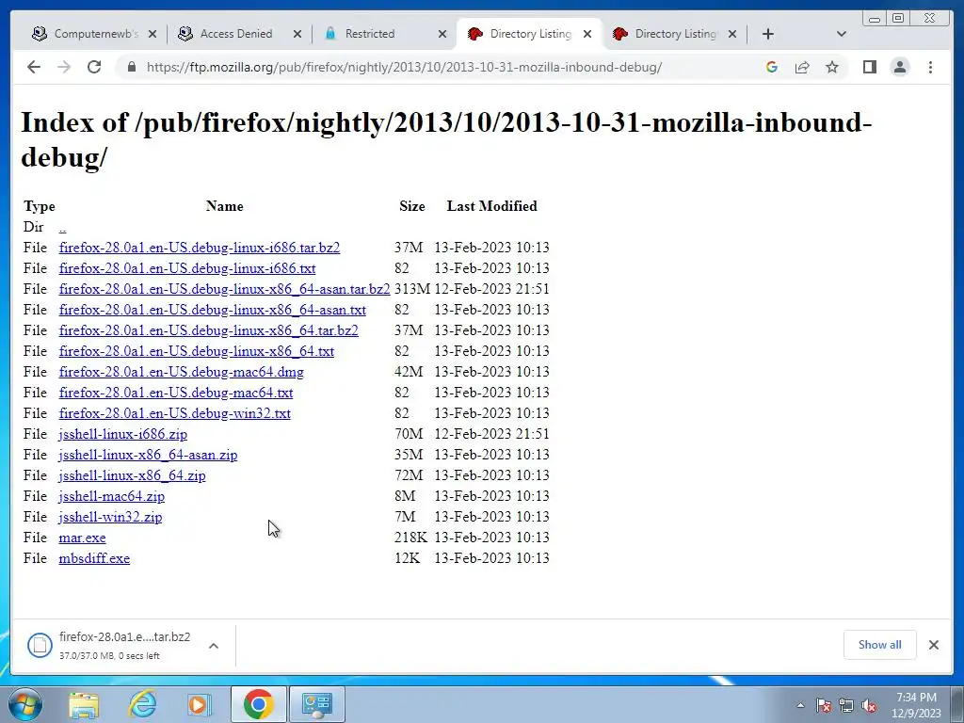The image size is (964, 723).
Task: Go back to the previous page
Action: 34,67
